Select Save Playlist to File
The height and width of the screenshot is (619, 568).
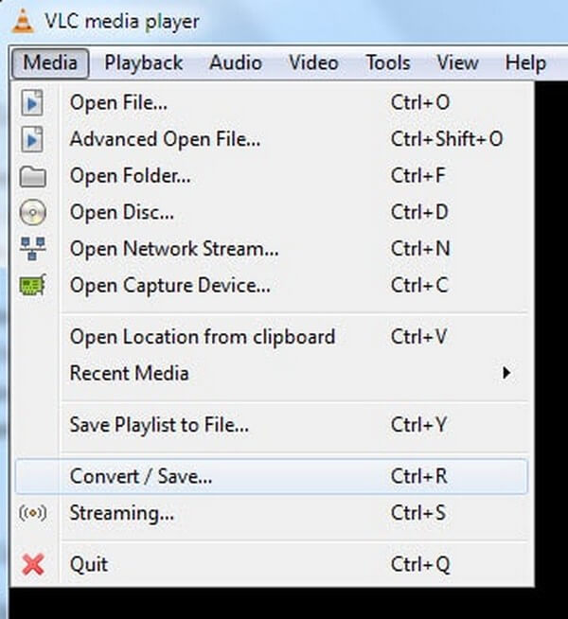pyautogui.click(x=159, y=425)
